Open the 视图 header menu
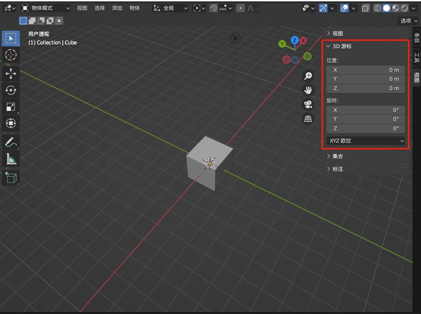The width and height of the screenshot is (421, 314). coord(82,8)
